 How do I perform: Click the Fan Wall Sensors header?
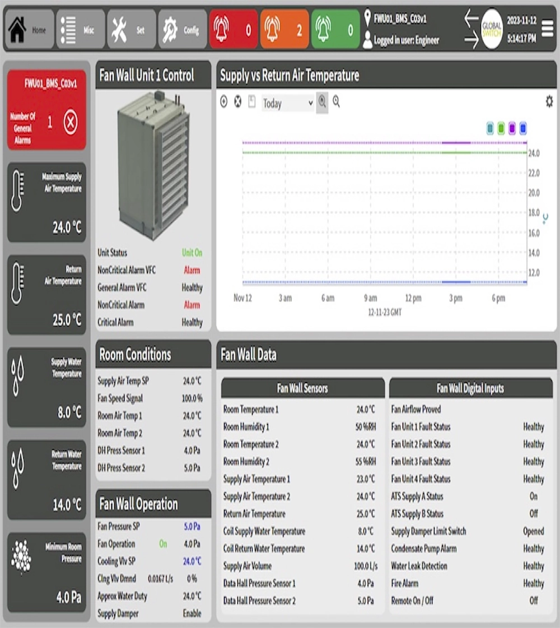click(302, 388)
